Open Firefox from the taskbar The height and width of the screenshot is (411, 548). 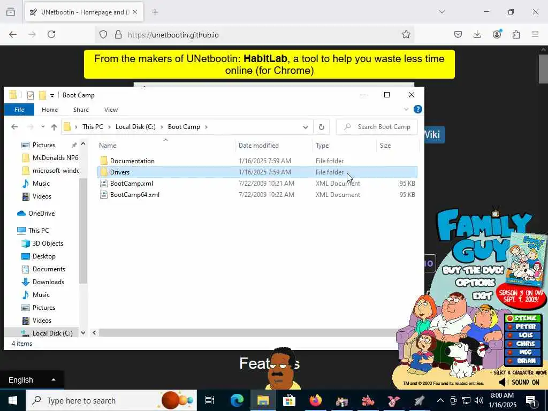315,400
